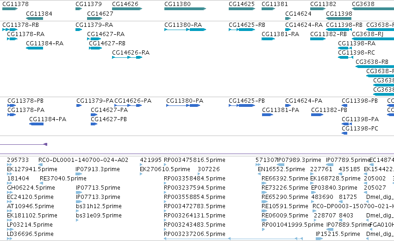Open transcript CG14626-RA
This screenshot has height=241, width=394.
tap(131, 53)
